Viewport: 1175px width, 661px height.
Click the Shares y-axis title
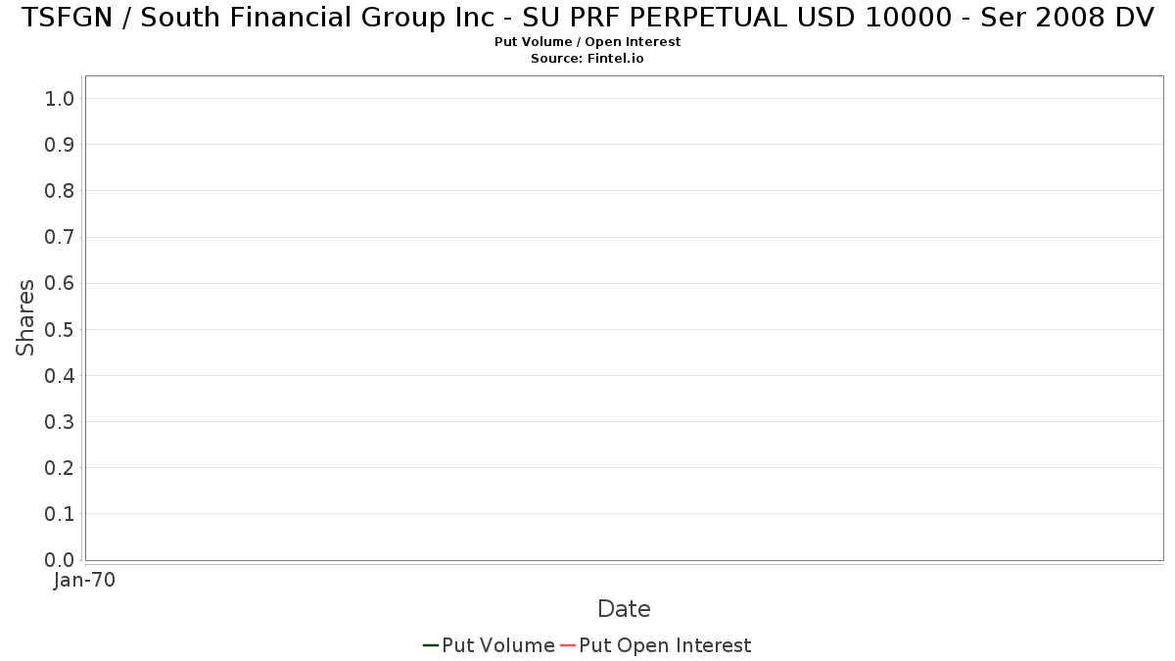coord(25,317)
